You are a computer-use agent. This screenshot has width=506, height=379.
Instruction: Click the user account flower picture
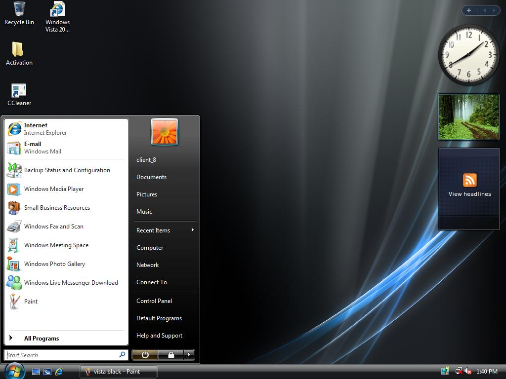pyautogui.click(x=164, y=132)
